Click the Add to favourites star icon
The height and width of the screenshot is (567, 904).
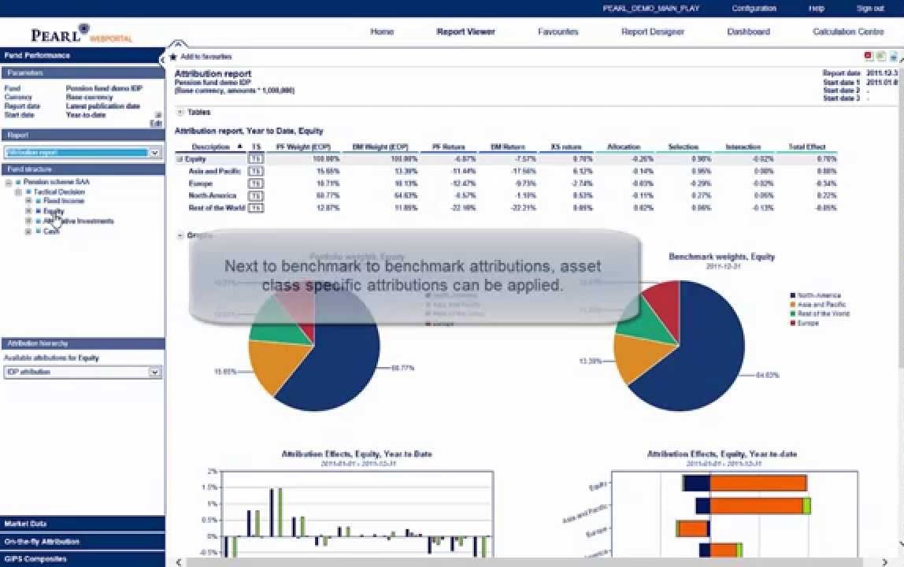click(x=174, y=56)
